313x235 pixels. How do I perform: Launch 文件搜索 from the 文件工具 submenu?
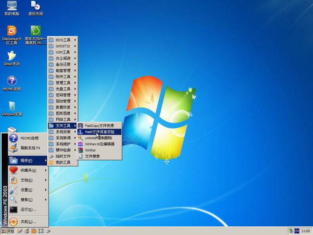coord(99,156)
